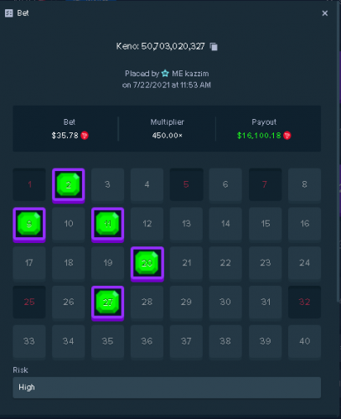Screen dimensions: 341x419
Task: Click red-numbered tile 32
Action: click(x=304, y=302)
